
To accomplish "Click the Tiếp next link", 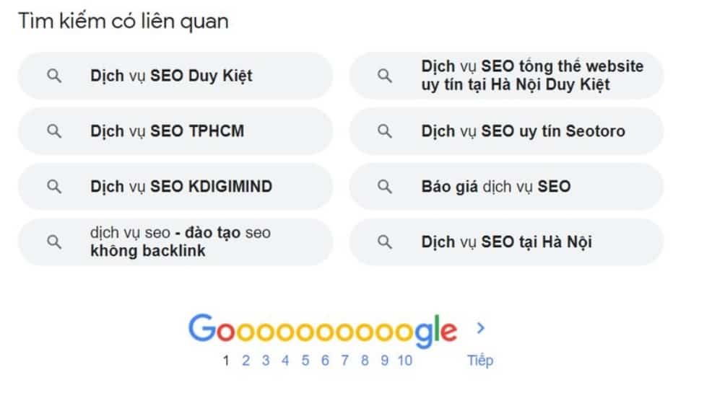I will [x=480, y=361].
